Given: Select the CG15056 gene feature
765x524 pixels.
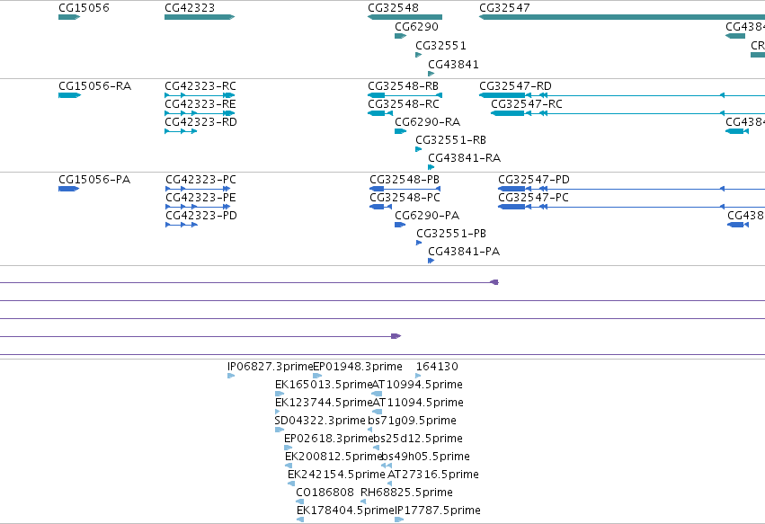Looking at the screenshot, I should pos(69,17).
